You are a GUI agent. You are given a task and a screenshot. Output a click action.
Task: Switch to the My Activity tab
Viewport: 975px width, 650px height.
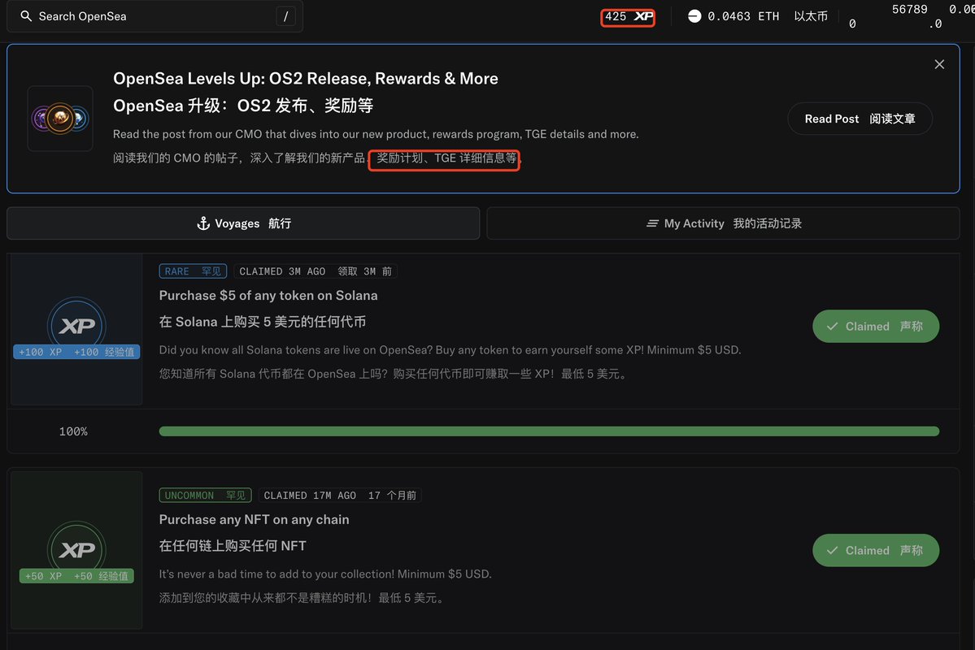723,223
